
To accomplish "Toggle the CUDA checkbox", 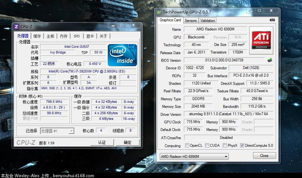I will click(207, 145).
